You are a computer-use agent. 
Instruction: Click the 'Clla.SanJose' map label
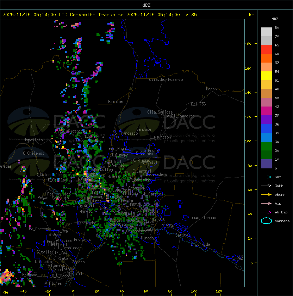pos(160,112)
